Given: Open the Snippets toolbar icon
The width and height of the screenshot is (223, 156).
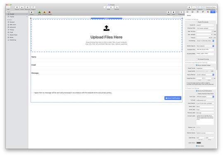Looking at the screenshot, I should pos(33,7).
